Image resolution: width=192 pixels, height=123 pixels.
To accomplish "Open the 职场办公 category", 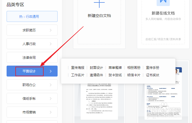I will pyautogui.click(x=32, y=85).
